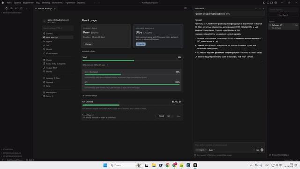Open the Windows Start menu

(x=105, y=165)
